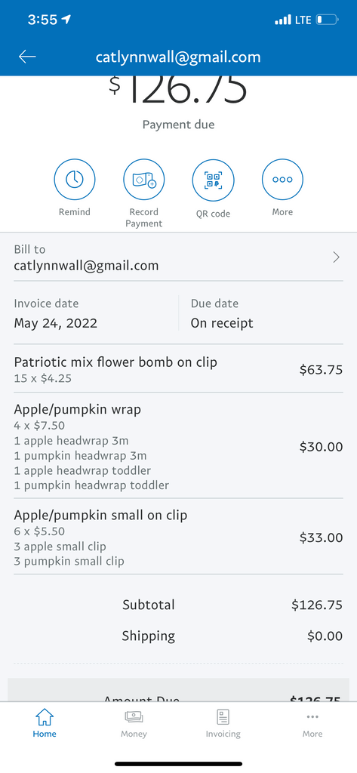Tap the Subtotal $126.75 row

pos(232,605)
